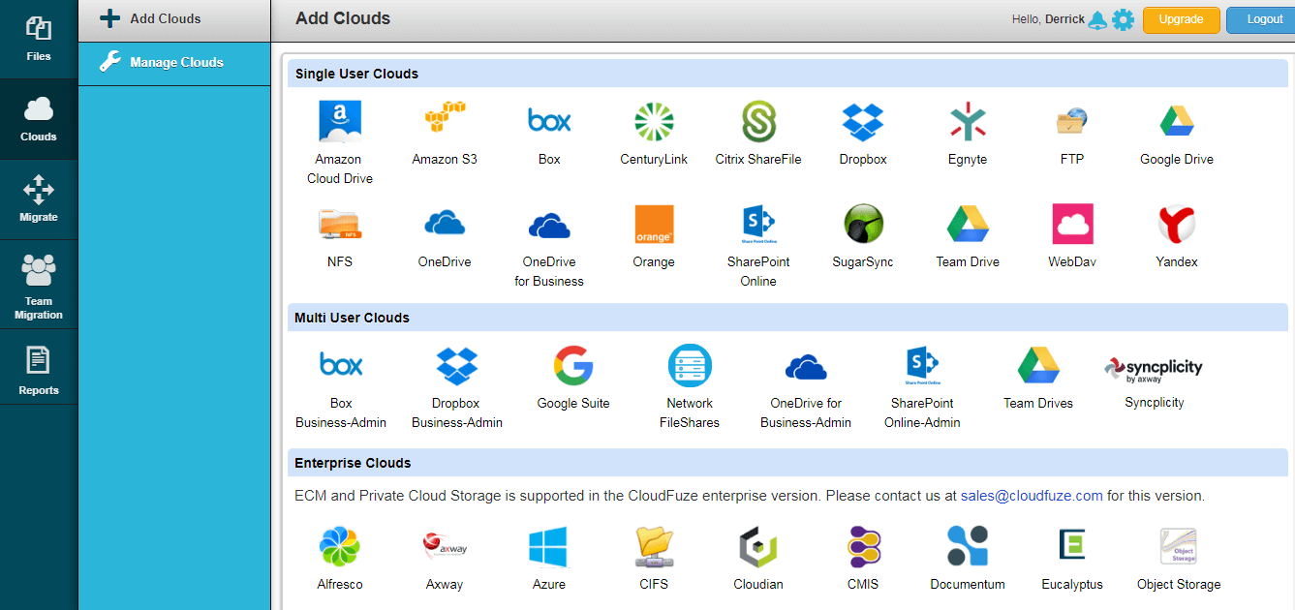The image size is (1295, 610).
Task: Open the Files section in sidebar
Action: click(39, 39)
